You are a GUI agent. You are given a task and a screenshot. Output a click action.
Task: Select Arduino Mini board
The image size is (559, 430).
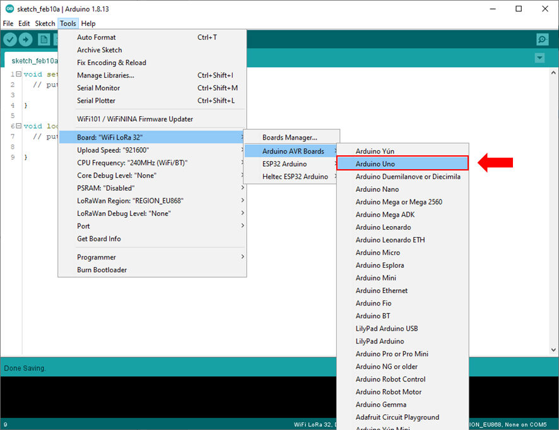point(403,278)
